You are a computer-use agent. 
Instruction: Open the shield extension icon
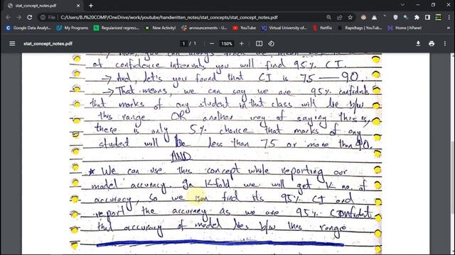coord(395,17)
